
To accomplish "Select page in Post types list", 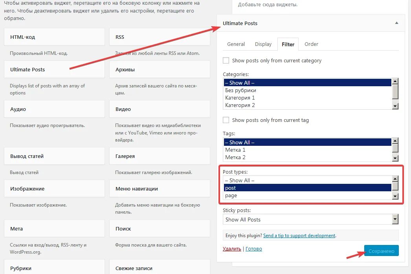I will tap(307, 195).
